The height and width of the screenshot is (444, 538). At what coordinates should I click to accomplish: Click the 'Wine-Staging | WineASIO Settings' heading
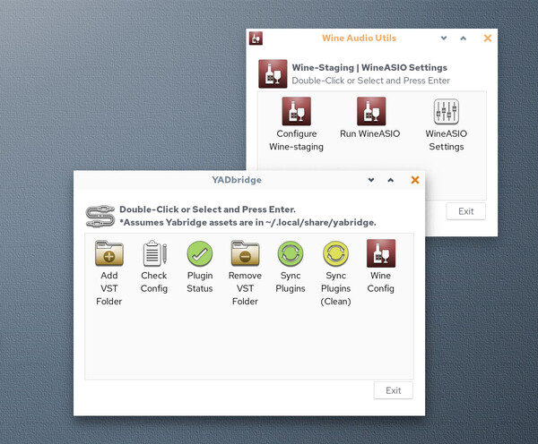pos(369,67)
